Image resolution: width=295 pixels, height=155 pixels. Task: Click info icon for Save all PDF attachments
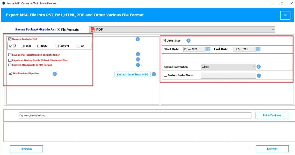coord(138,54)
